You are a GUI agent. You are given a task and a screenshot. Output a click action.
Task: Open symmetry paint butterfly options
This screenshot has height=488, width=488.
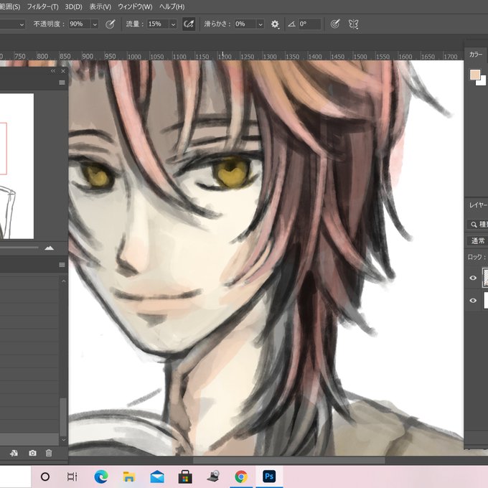[353, 24]
